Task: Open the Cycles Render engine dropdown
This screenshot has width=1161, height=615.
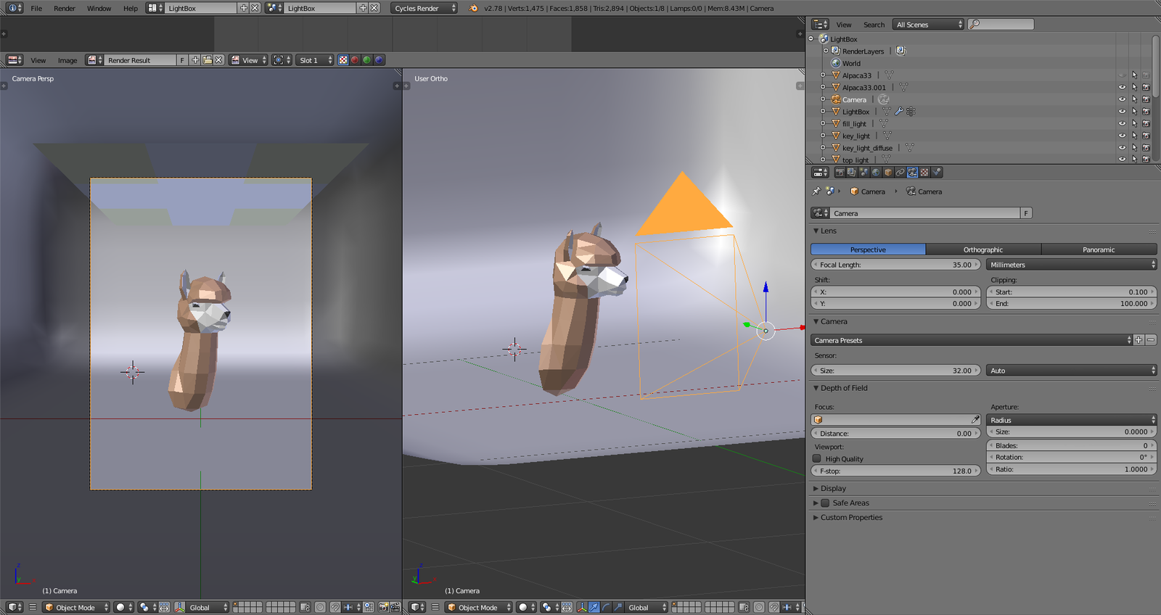Action: pyautogui.click(x=424, y=8)
